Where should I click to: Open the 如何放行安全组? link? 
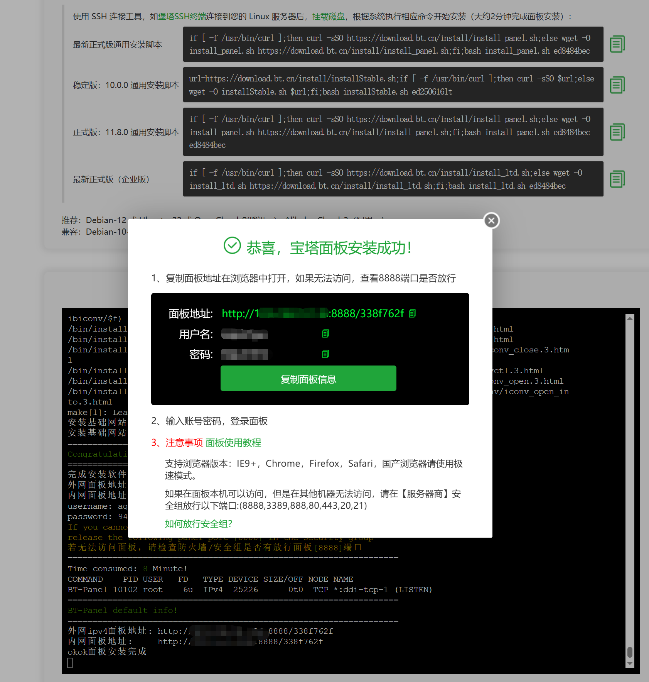tap(199, 523)
